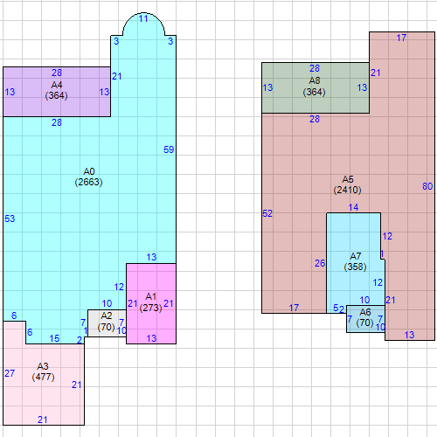This screenshot has width=437, height=437.
Task: Click the 53 dimension on A0's left wall
Action: coord(10,218)
